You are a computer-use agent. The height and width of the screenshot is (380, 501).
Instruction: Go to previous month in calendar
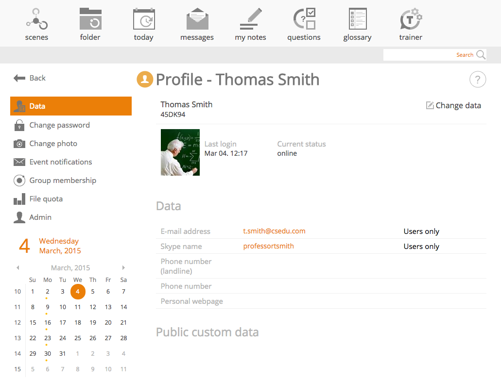[x=18, y=268]
